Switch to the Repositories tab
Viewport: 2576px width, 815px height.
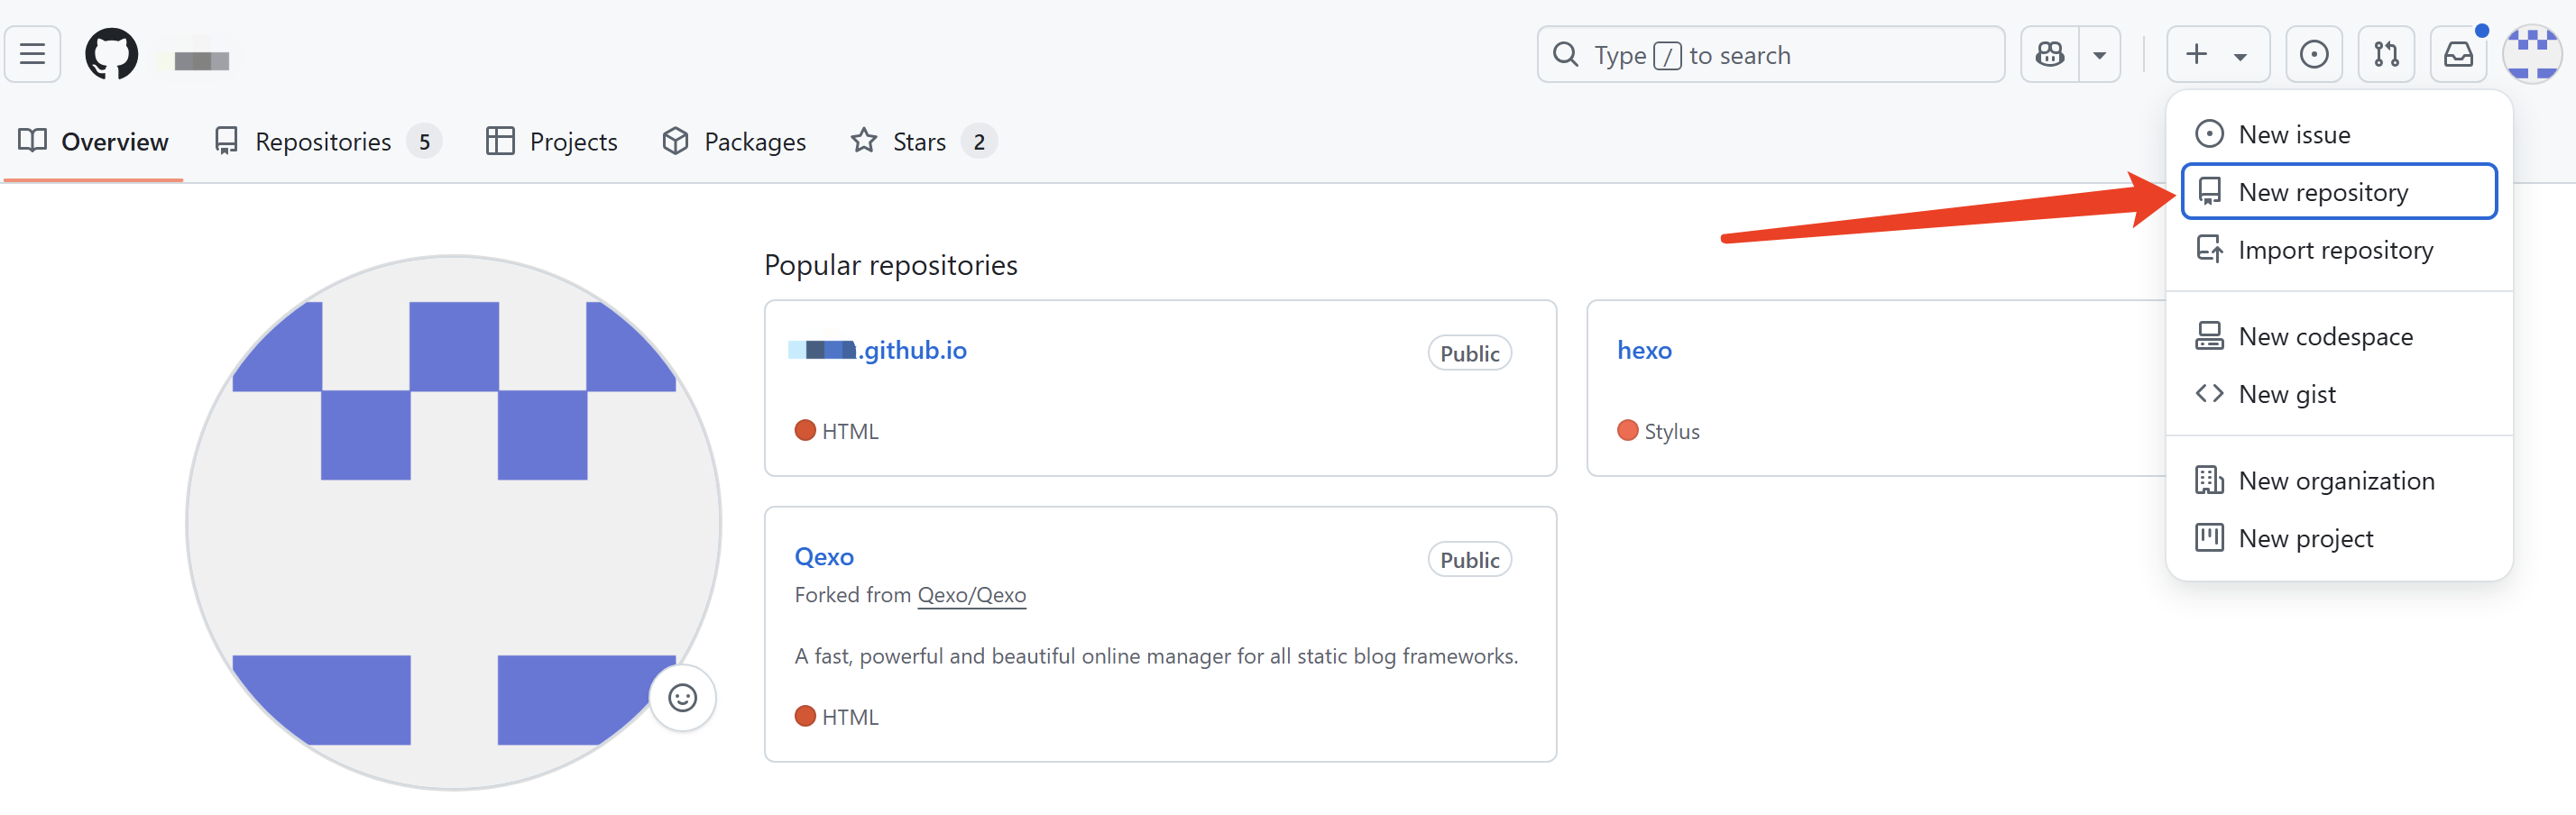pyautogui.click(x=323, y=142)
